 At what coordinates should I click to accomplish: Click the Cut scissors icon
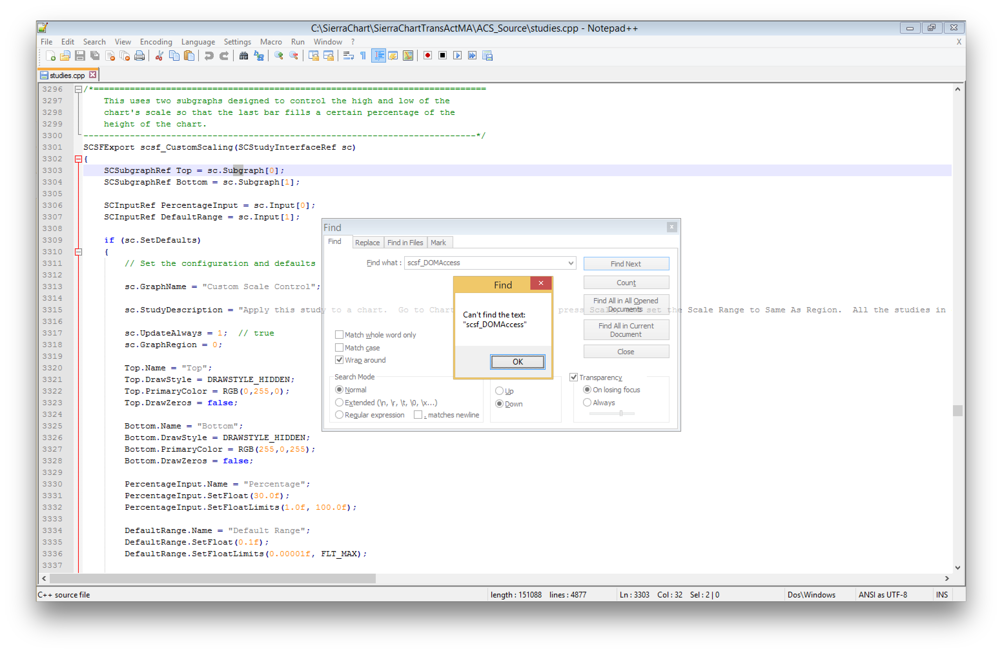pos(159,55)
